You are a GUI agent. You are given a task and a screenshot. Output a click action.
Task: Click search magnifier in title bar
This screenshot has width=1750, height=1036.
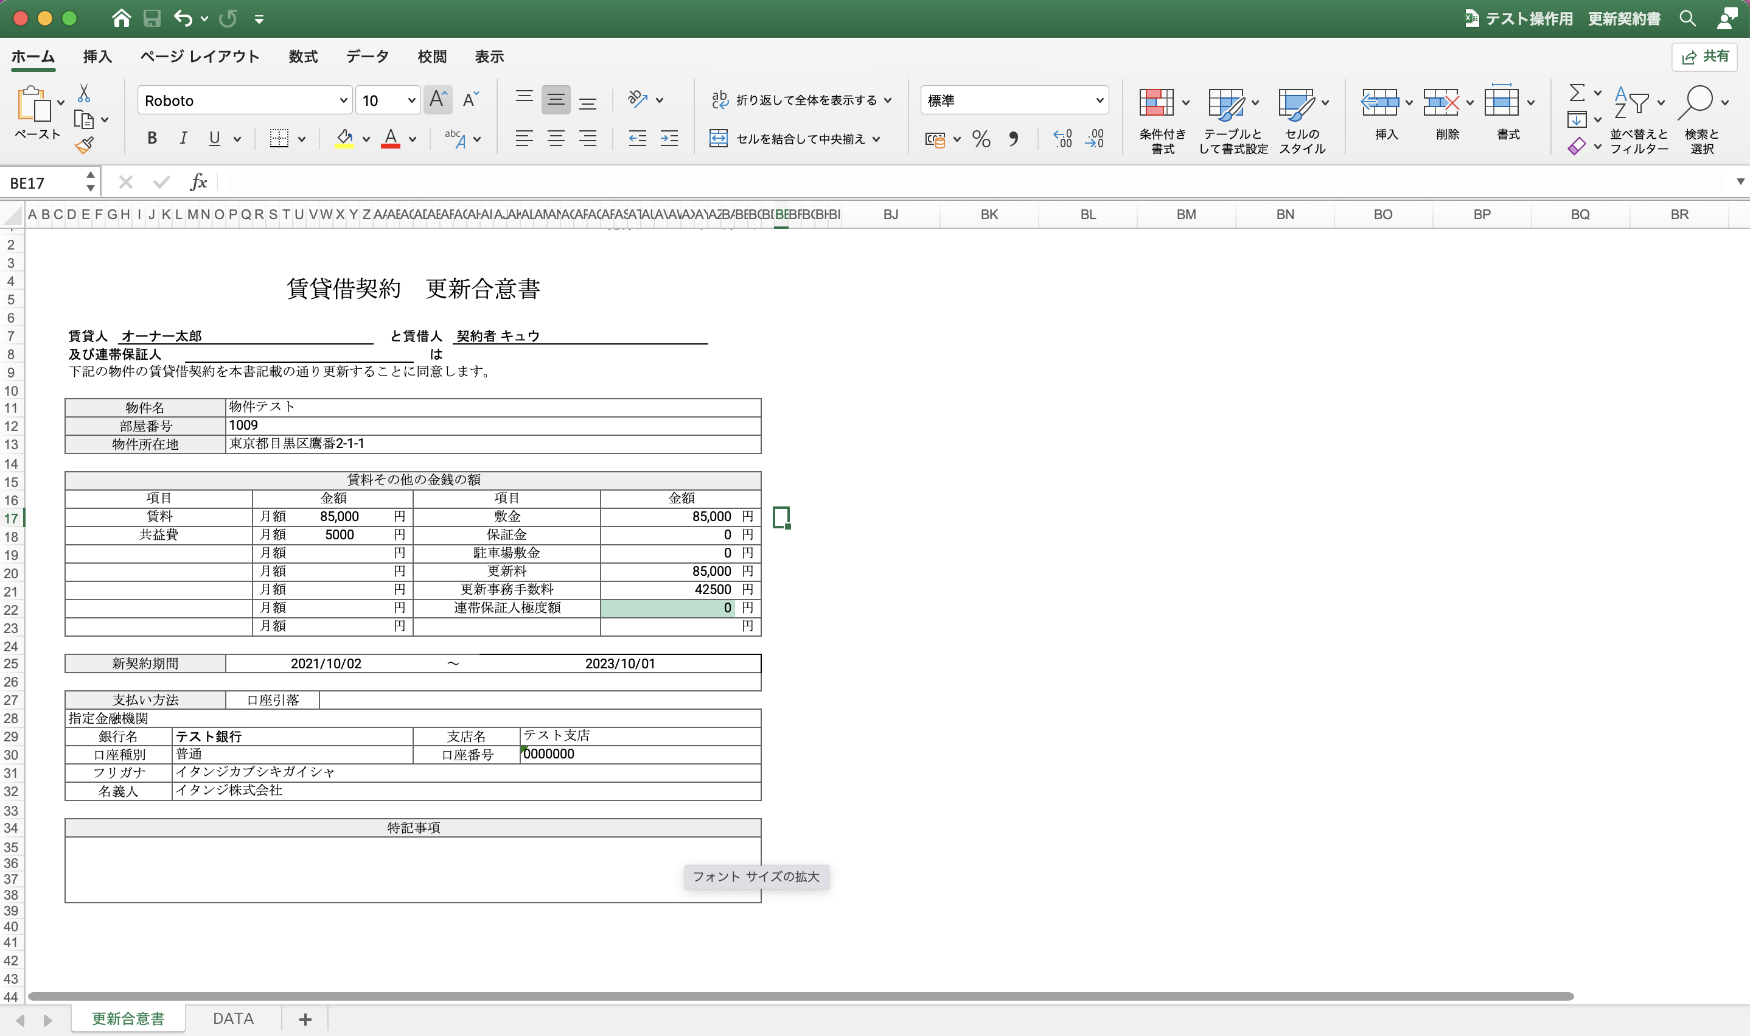1687,18
